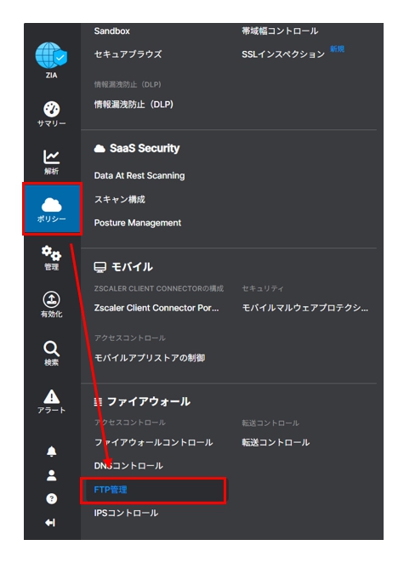Select Data At Rest Scanning
Image resolution: width=404 pixels, height=568 pixels.
pos(139,176)
